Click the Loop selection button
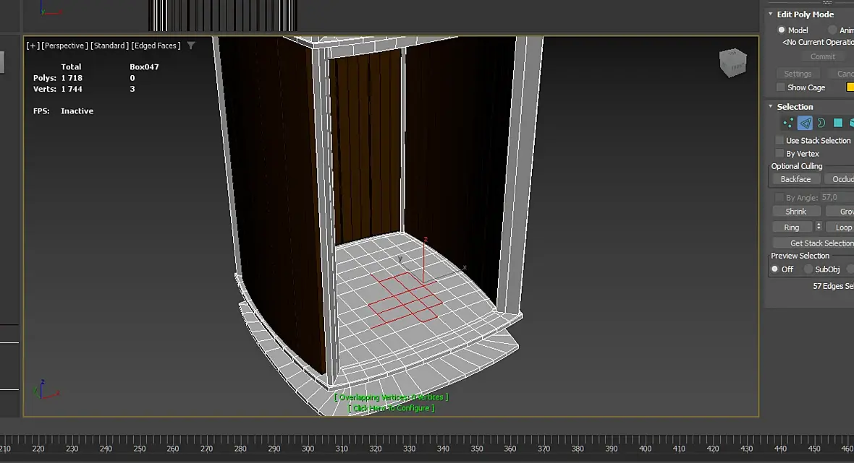The width and height of the screenshot is (854, 463). point(840,227)
